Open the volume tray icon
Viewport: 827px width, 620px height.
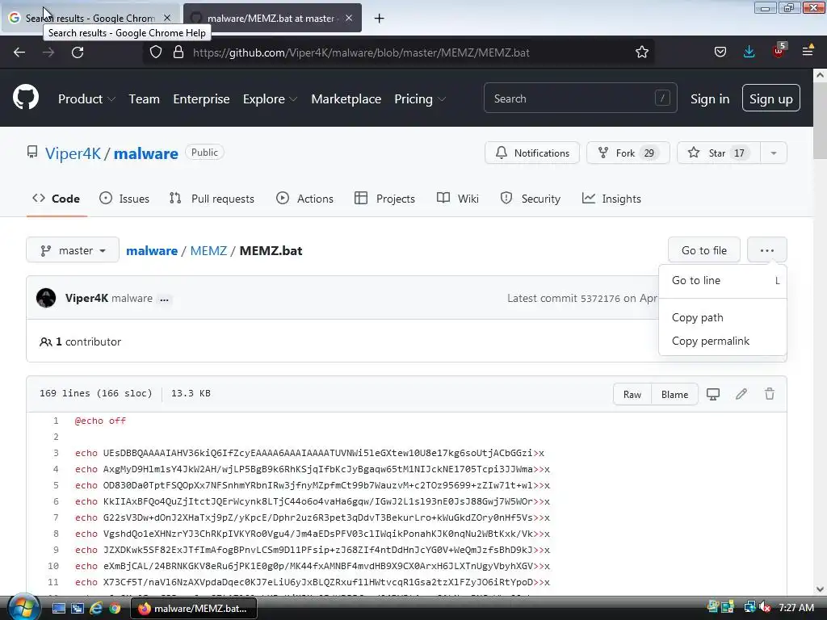[766, 608]
